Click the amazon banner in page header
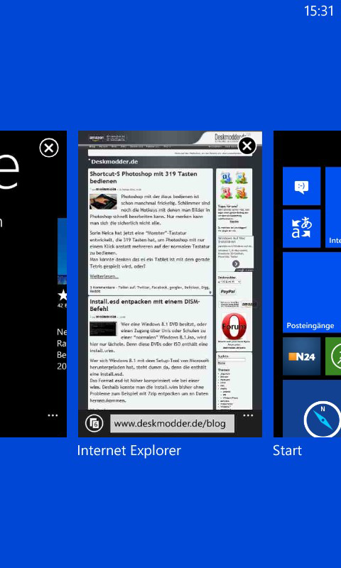This screenshot has width=341, height=568. point(108,138)
